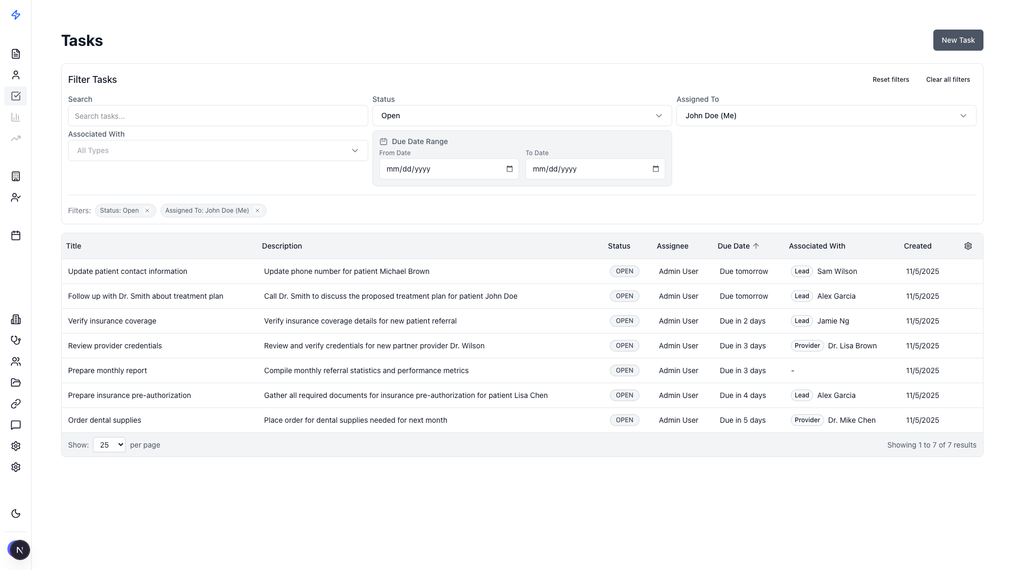Open the organizations building icon

15,319
